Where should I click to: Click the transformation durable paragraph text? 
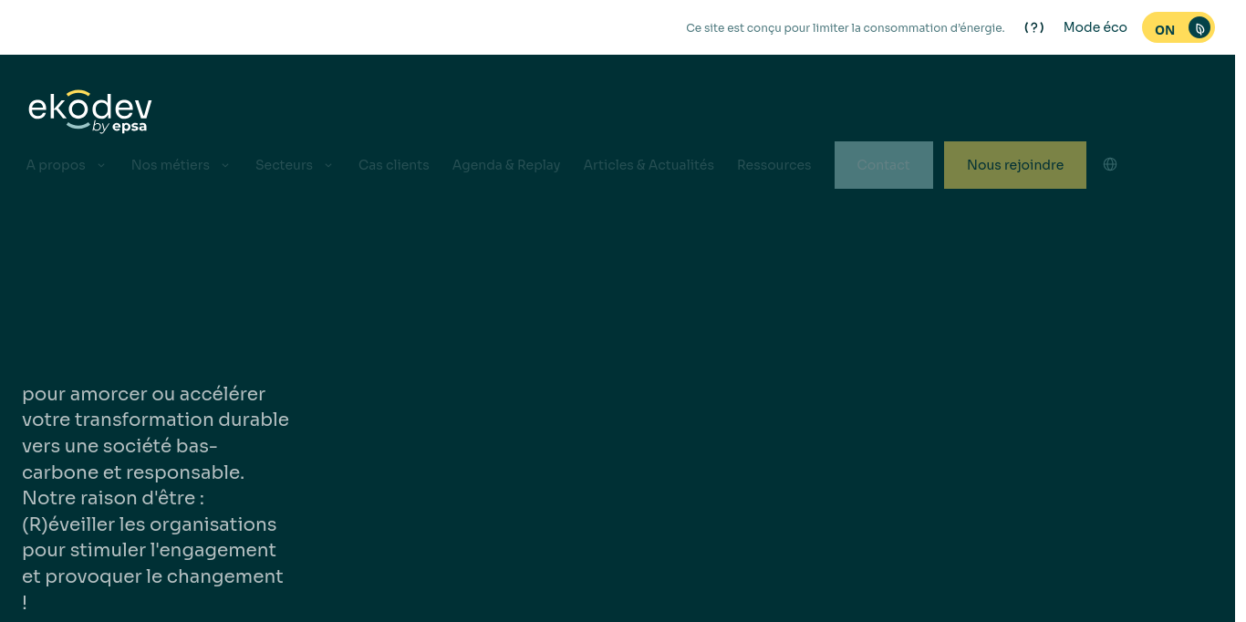click(x=155, y=498)
